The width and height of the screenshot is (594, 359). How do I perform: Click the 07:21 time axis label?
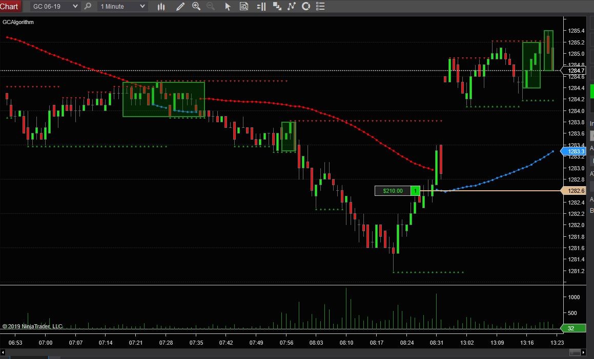pos(136,343)
